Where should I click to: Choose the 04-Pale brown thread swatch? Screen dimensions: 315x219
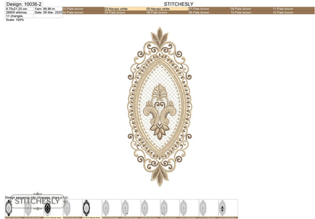(x=125, y=12)
